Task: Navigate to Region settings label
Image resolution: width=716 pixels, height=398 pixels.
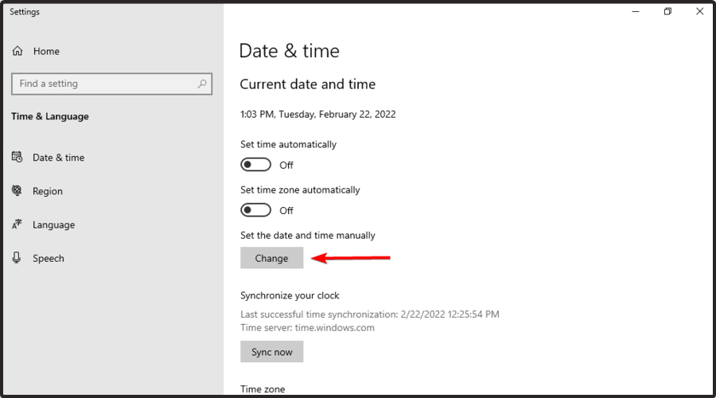Action: click(48, 191)
